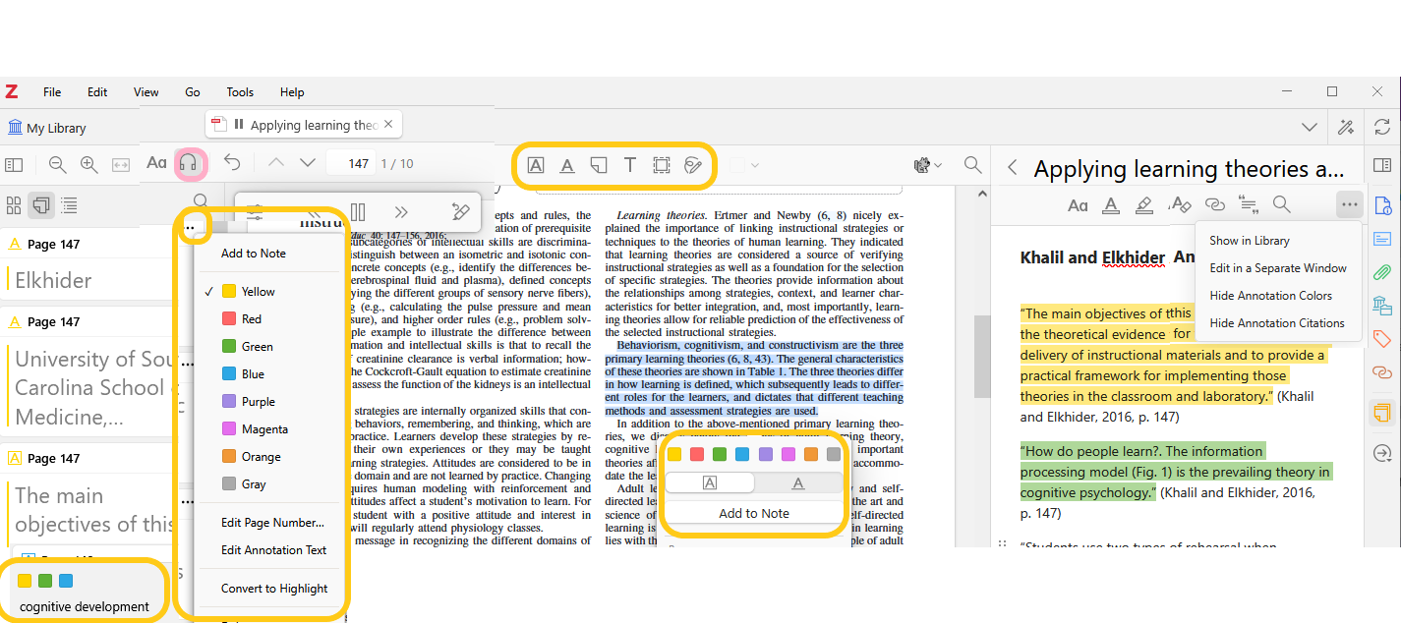Pick the purple swatch in the selection popup

(766, 454)
